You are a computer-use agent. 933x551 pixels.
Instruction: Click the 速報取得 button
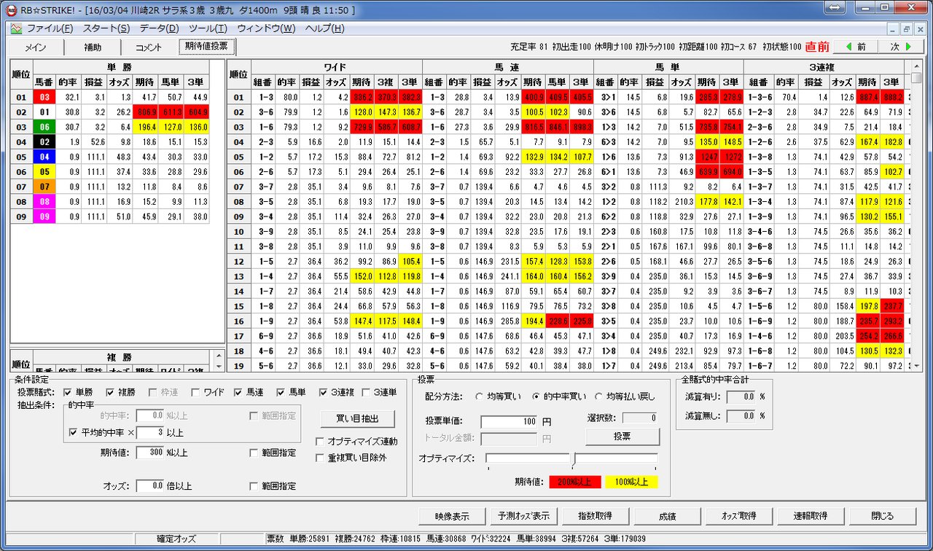811,516
